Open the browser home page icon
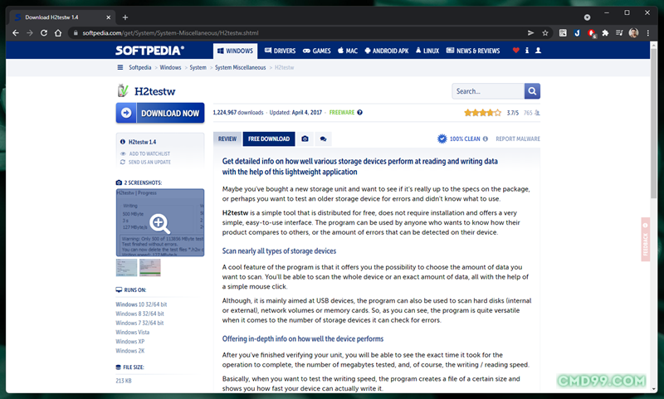The width and height of the screenshot is (664, 399). pyautogui.click(x=58, y=33)
